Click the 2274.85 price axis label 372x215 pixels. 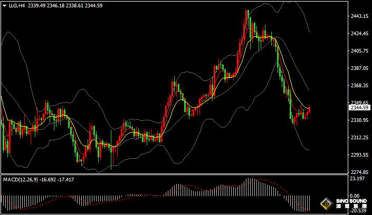pos(359,172)
